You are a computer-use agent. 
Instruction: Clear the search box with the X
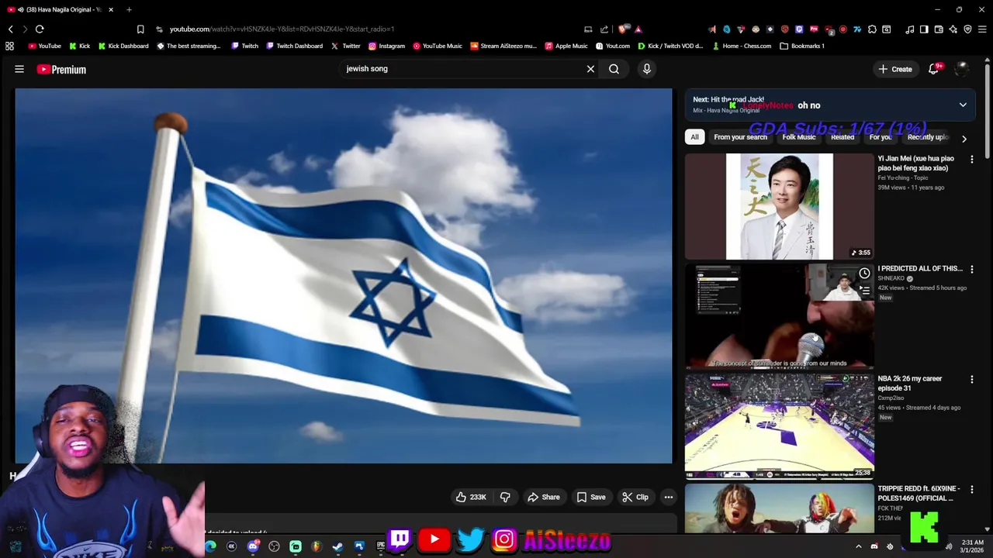pos(590,69)
